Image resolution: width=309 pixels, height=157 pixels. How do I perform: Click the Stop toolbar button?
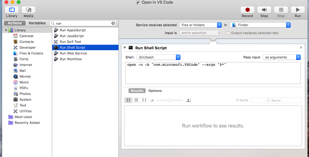tap(281, 10)
